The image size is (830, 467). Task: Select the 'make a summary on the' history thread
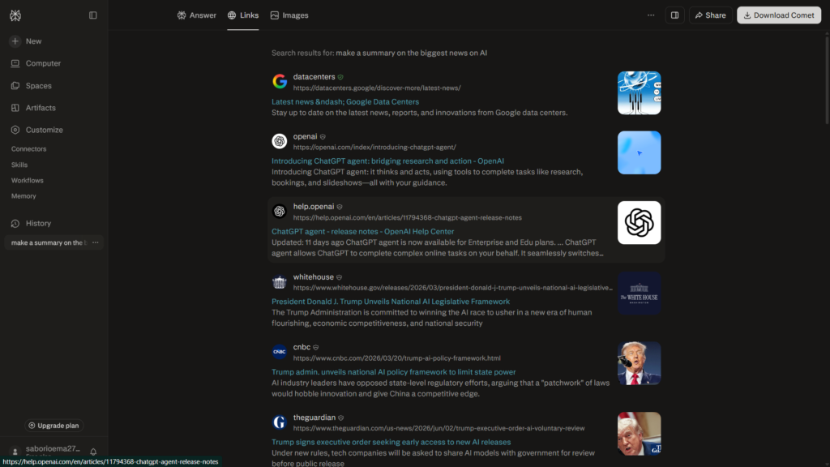click(x=48, y=243)
